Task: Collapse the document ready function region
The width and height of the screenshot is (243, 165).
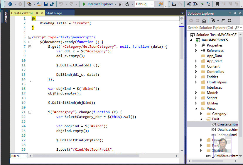Action: click(30, 42)
